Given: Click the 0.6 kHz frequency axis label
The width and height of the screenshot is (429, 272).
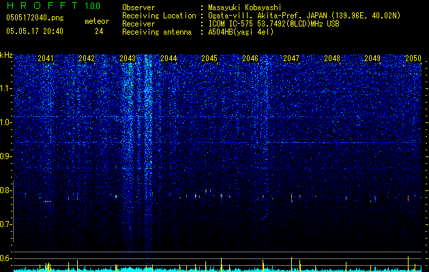Looking at the screenshot, I should click(x=6, y=258).
